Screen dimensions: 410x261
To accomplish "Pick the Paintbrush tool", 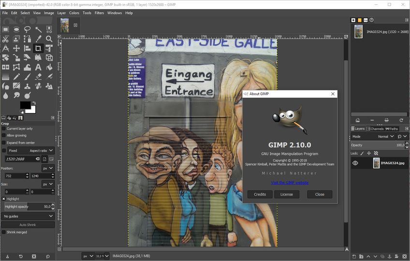I will pos(27,77).
